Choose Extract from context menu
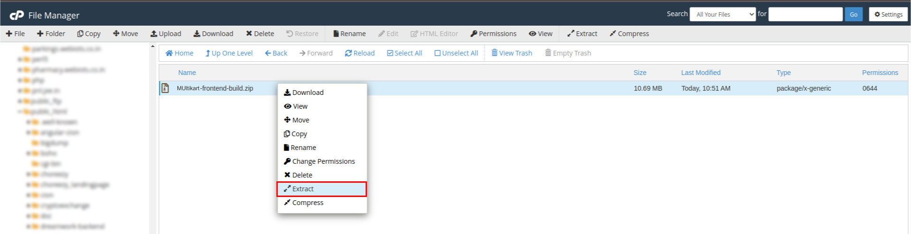The height and width of the screenshot is (234, 911). 322,189
